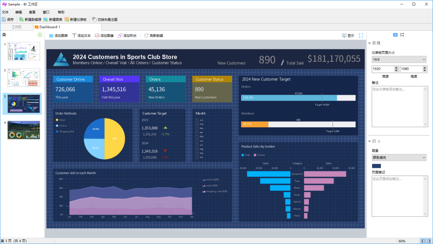
Task: Open the 16:9 page size dropdown
Action: tap(399, 59)
